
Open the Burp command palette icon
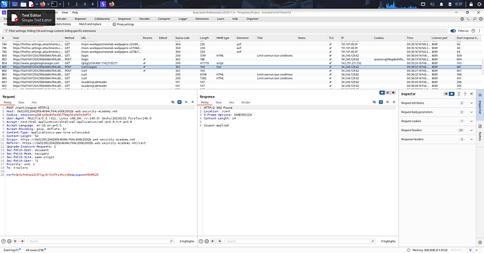(x=468, y=19)
